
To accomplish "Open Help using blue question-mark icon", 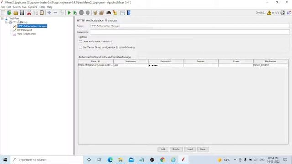I will click(129, 13).
